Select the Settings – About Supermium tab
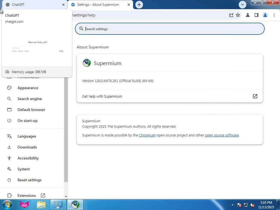Screen dimensions: 280x210 (x=100, y=5)
